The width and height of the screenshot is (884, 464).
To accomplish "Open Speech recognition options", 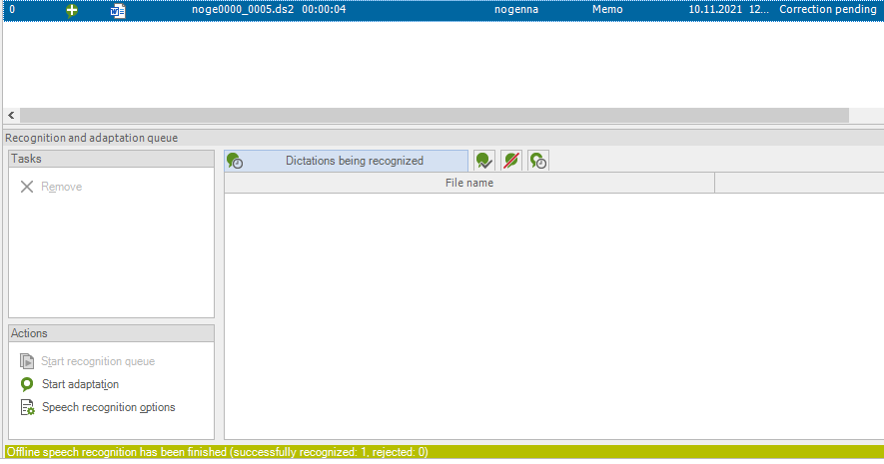I will [x=108, y=408].
